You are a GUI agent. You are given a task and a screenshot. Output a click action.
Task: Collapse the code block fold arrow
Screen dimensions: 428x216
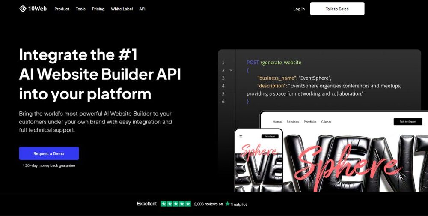click(231, 70)
